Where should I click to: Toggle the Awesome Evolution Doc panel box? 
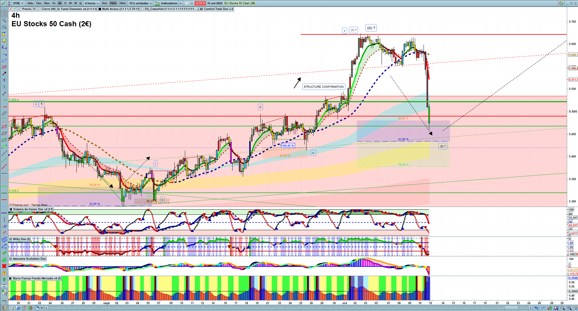click(x=11, y=259)
